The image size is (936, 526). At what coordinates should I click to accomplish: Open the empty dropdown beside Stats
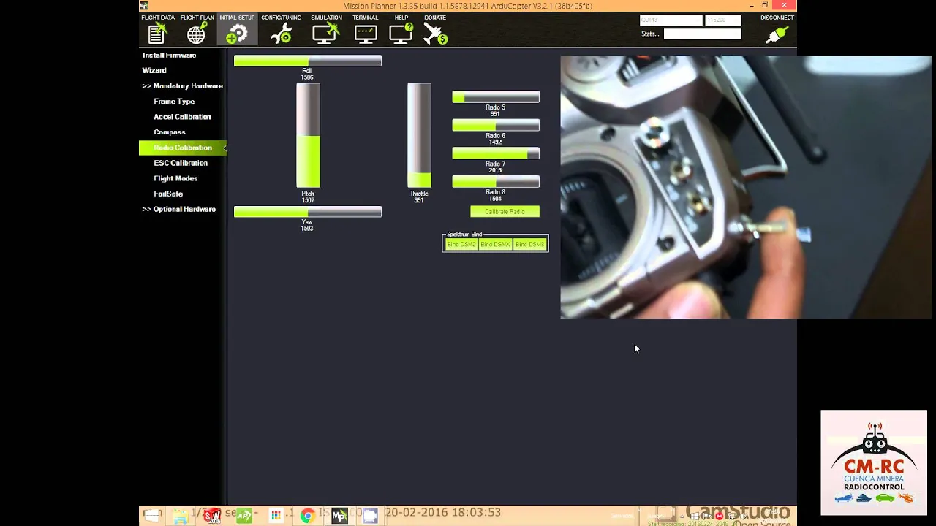pos(703,34)
